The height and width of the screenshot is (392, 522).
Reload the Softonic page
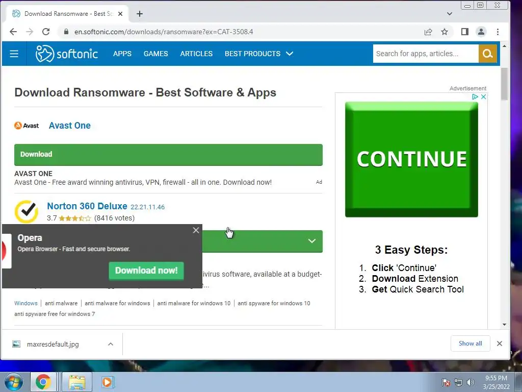[x=46, y=32]
